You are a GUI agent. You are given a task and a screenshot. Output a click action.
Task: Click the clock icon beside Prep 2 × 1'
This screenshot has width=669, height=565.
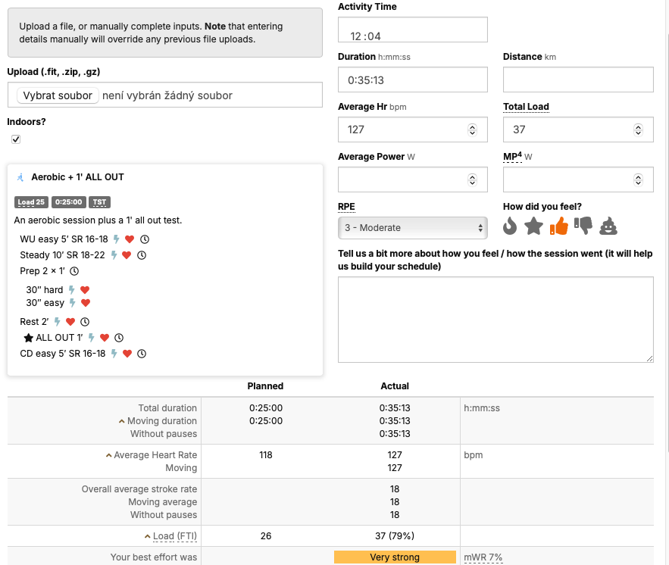[74, 271]
